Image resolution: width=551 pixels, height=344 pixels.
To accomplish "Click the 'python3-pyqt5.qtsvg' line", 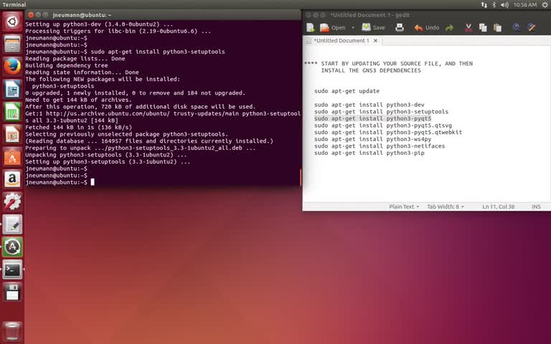I will point(383,125).
